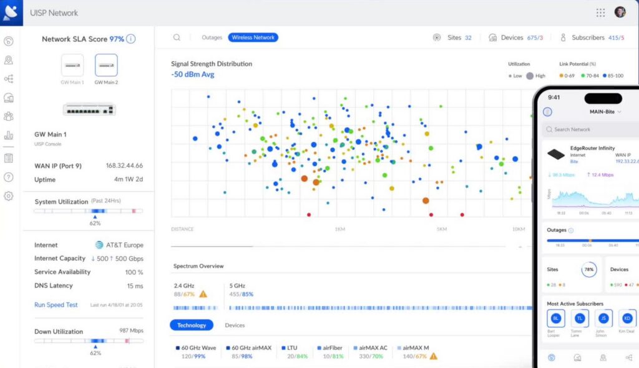
Task: Open the subscribers people group sidebar icon
Action: (9, 116)
